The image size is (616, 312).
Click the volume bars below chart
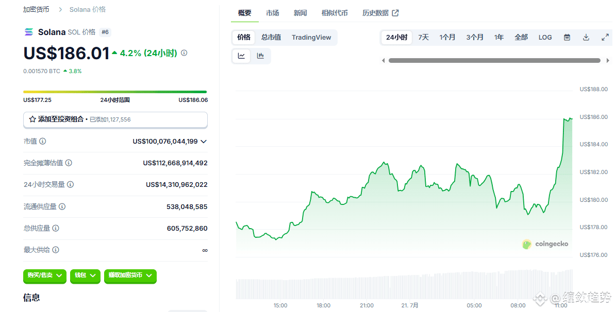(x=404, y=285)
